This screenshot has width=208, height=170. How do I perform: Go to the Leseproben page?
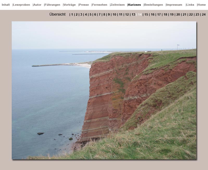point(21,5)
